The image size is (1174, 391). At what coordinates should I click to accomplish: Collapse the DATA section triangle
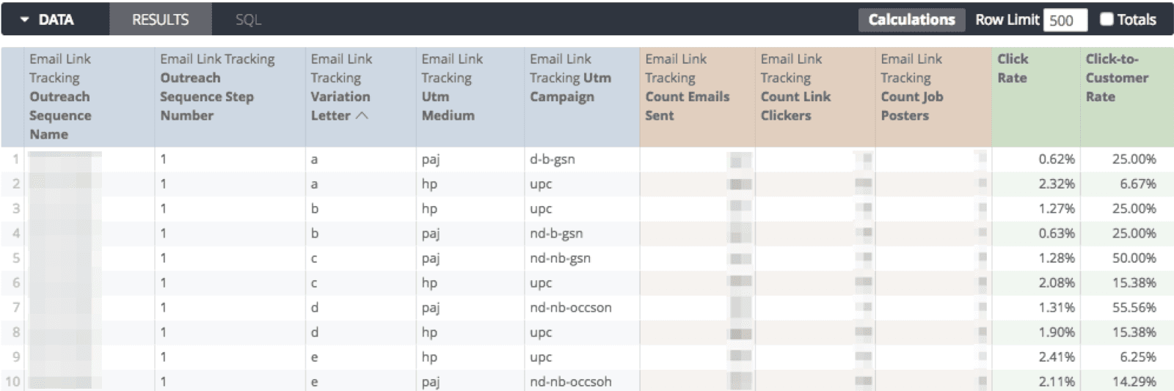[x=25, y=20]
